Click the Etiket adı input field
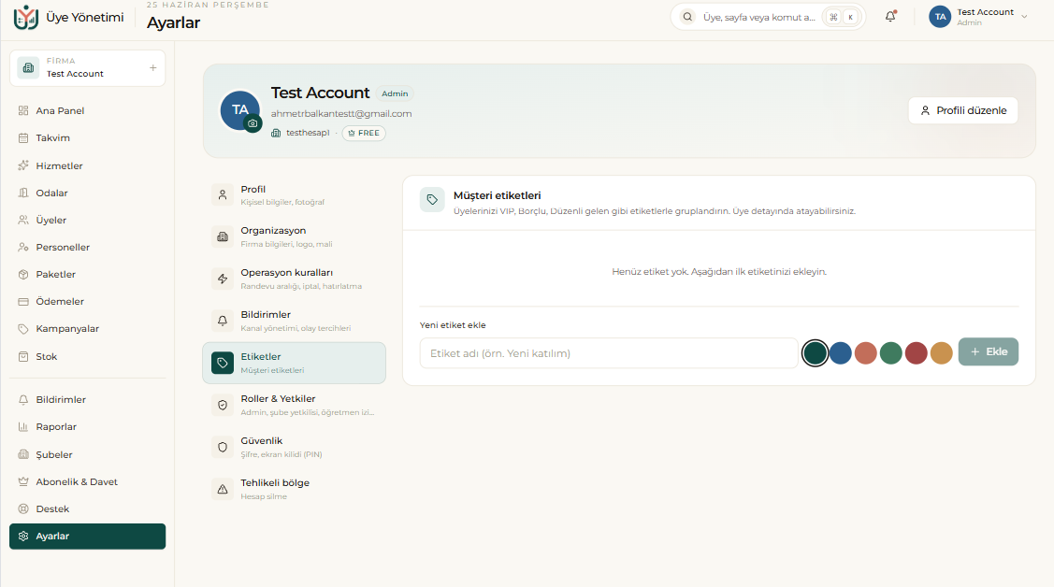This screenshot has width=1054, height=587. click(608, 353)
